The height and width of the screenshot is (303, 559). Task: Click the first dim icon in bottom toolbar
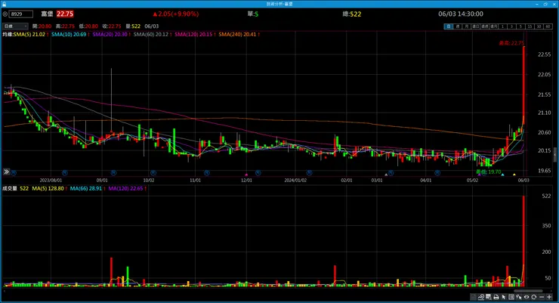point(474,297)
